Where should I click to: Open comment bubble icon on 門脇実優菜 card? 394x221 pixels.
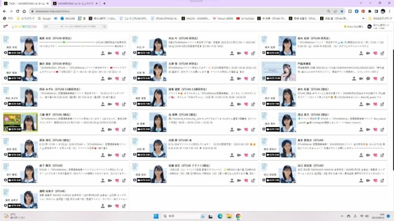[x=368, y=79]
